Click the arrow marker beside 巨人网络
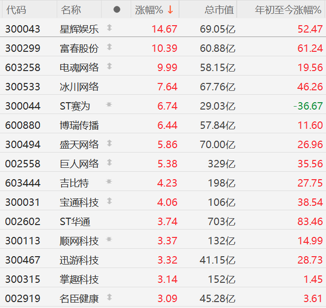Viewport: 326px width, 308px height. tap(109, 162)
